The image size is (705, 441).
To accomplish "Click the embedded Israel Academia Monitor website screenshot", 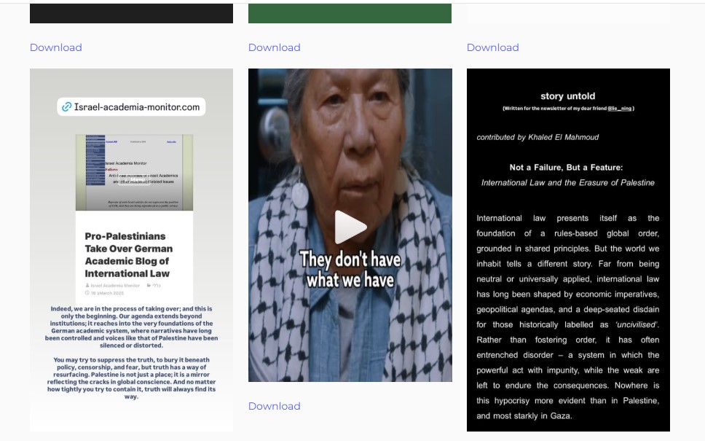I will click(x=134, y=172).
